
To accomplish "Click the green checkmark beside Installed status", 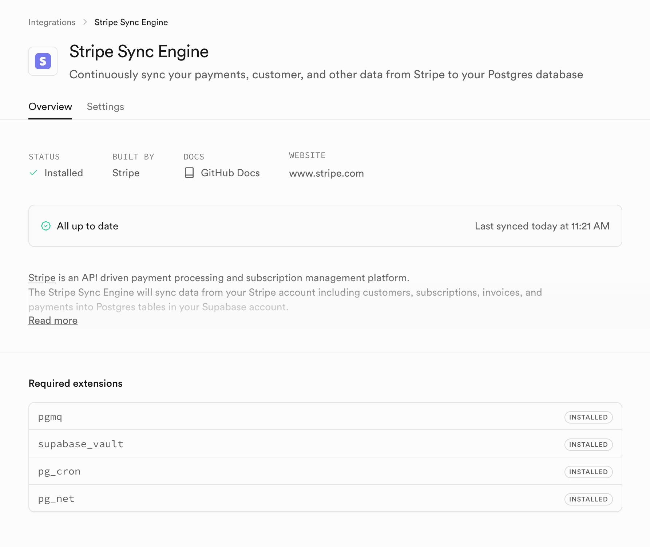I will click(x=33, y=173).
